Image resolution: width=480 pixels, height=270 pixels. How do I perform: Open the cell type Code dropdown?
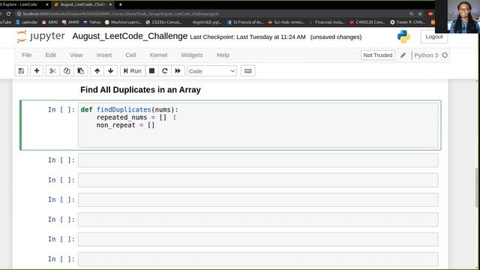click(x=211, y=71)
